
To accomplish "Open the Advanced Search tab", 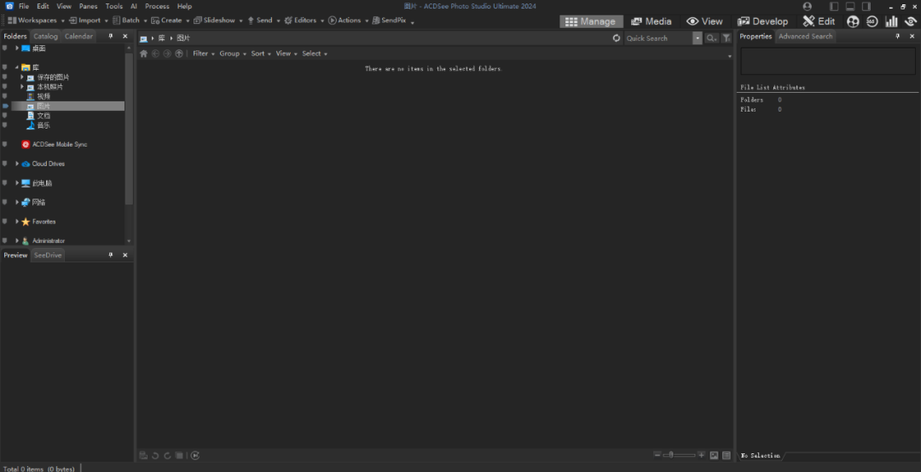I will tap(804, 37).
